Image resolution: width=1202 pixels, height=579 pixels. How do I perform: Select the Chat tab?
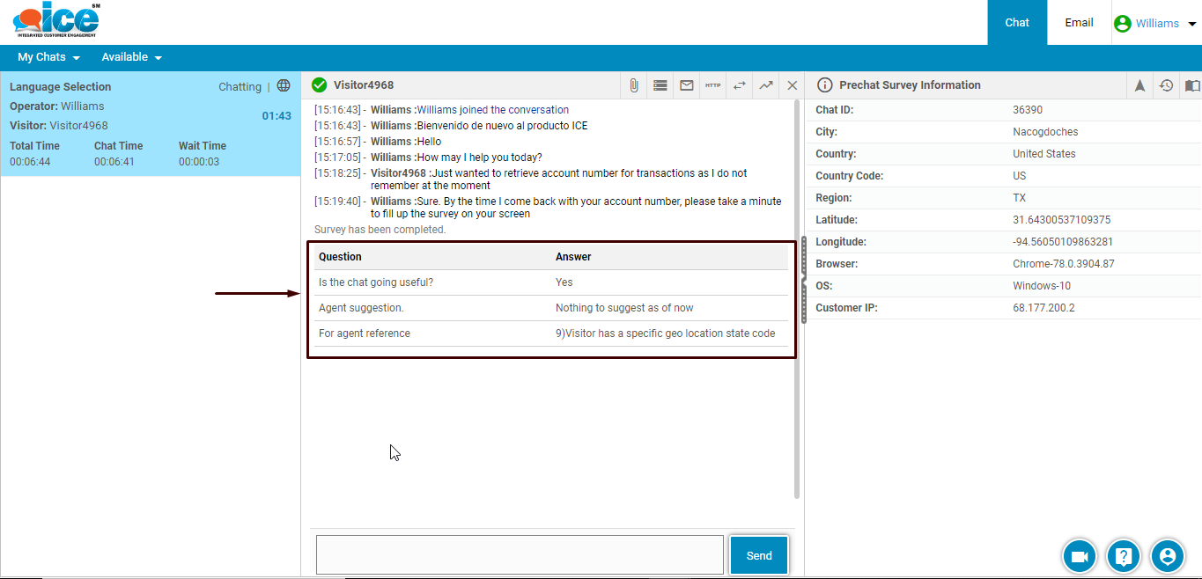[1017, 23]
